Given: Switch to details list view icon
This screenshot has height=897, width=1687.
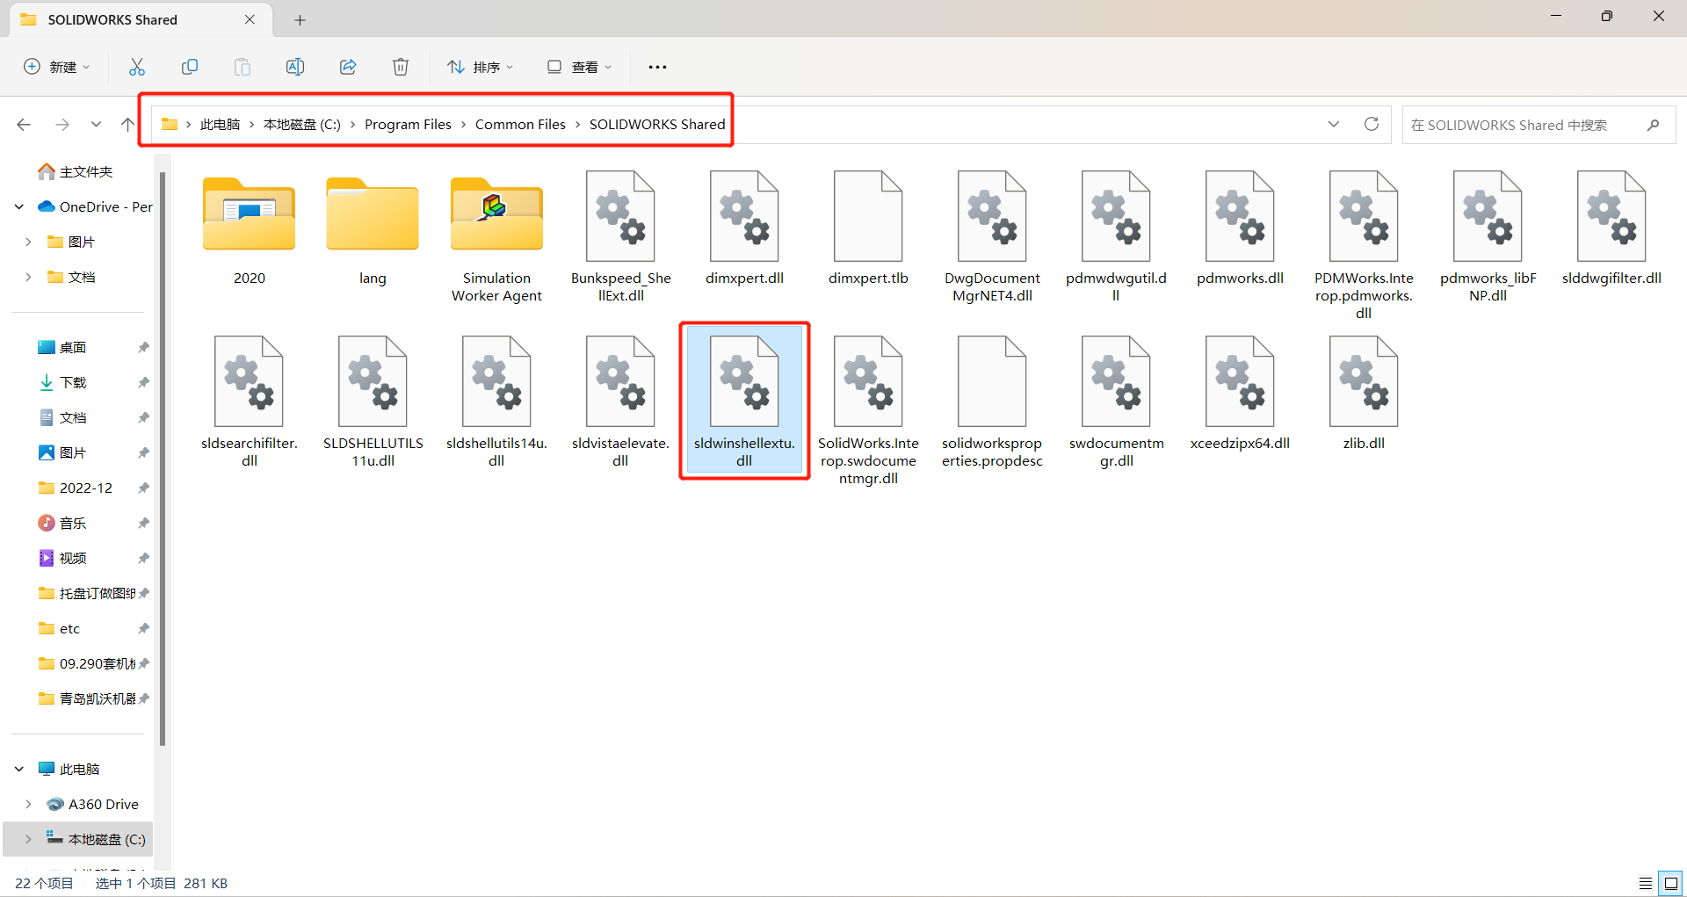Looking at the screenshot, I should [x=1645, y=883].
